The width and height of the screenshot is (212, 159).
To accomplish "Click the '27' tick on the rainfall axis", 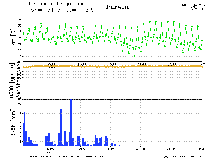I will [x=20, y=104].
